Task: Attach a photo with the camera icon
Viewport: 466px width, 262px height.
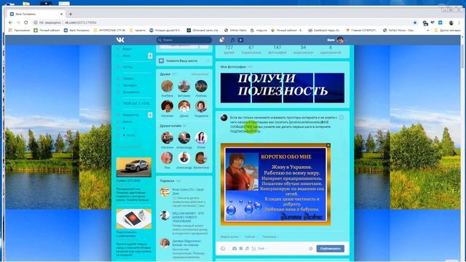Action: [x=234, y=248]
